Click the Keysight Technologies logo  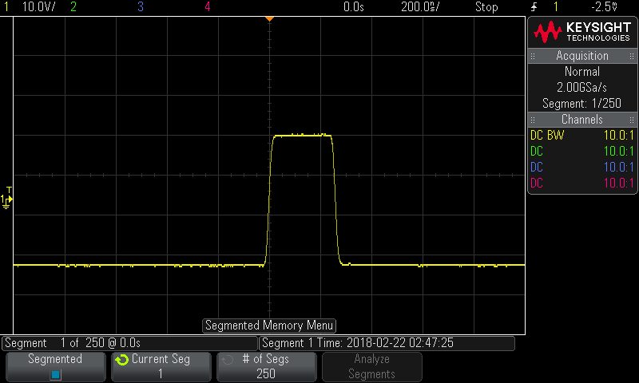(x=581, y=31)
